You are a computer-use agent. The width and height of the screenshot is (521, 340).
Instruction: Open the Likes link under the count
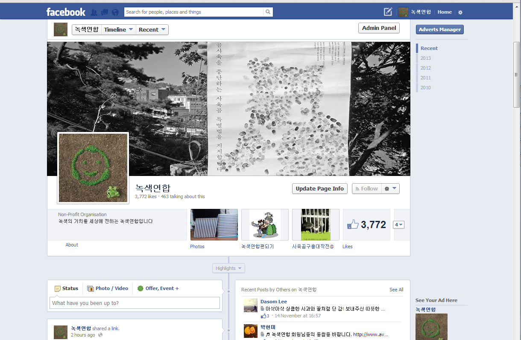coord(348,246)
